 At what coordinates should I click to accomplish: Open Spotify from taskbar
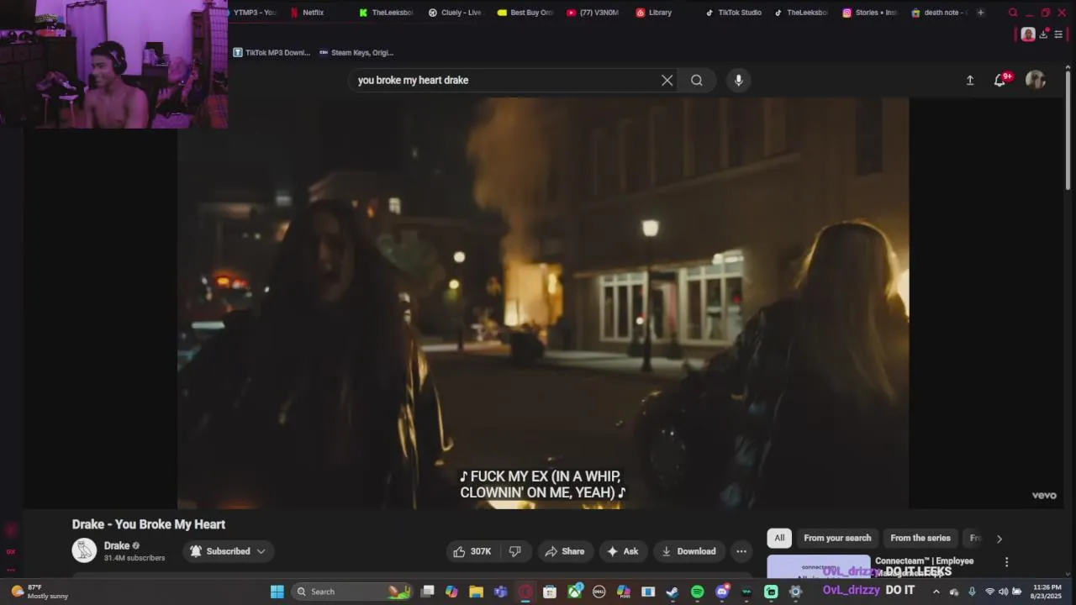(697, 592)
